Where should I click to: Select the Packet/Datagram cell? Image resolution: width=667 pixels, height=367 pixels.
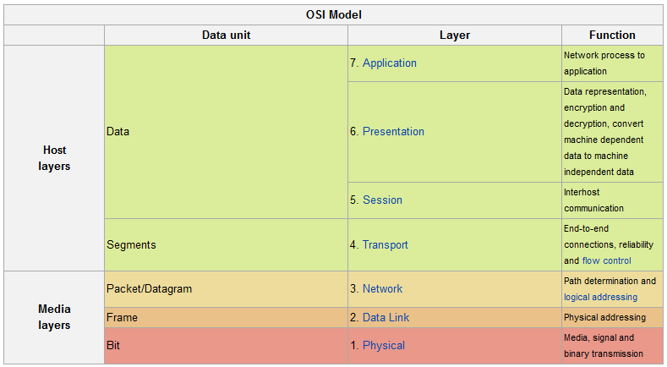(x=150, y=289)
